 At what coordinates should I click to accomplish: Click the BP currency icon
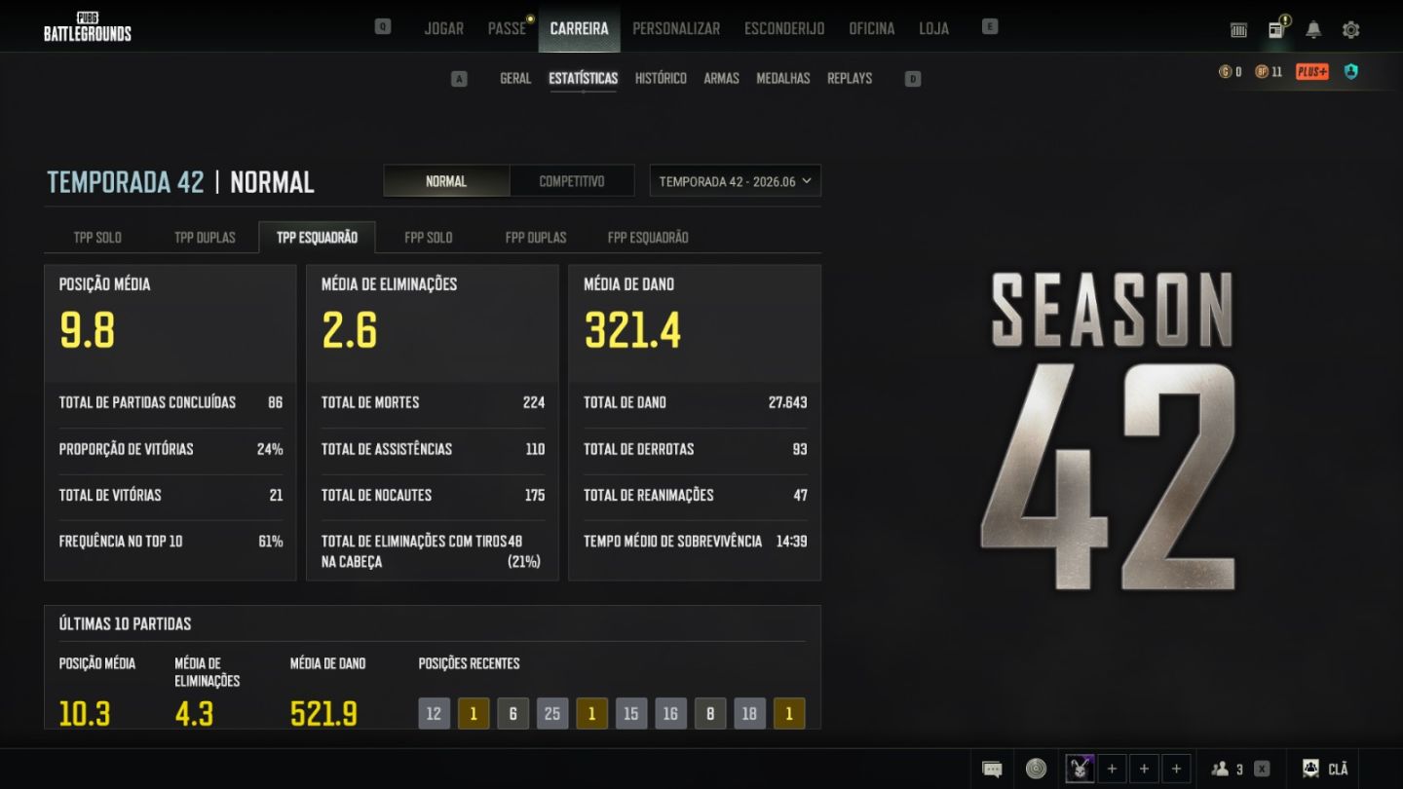(x=1262, y=72)
